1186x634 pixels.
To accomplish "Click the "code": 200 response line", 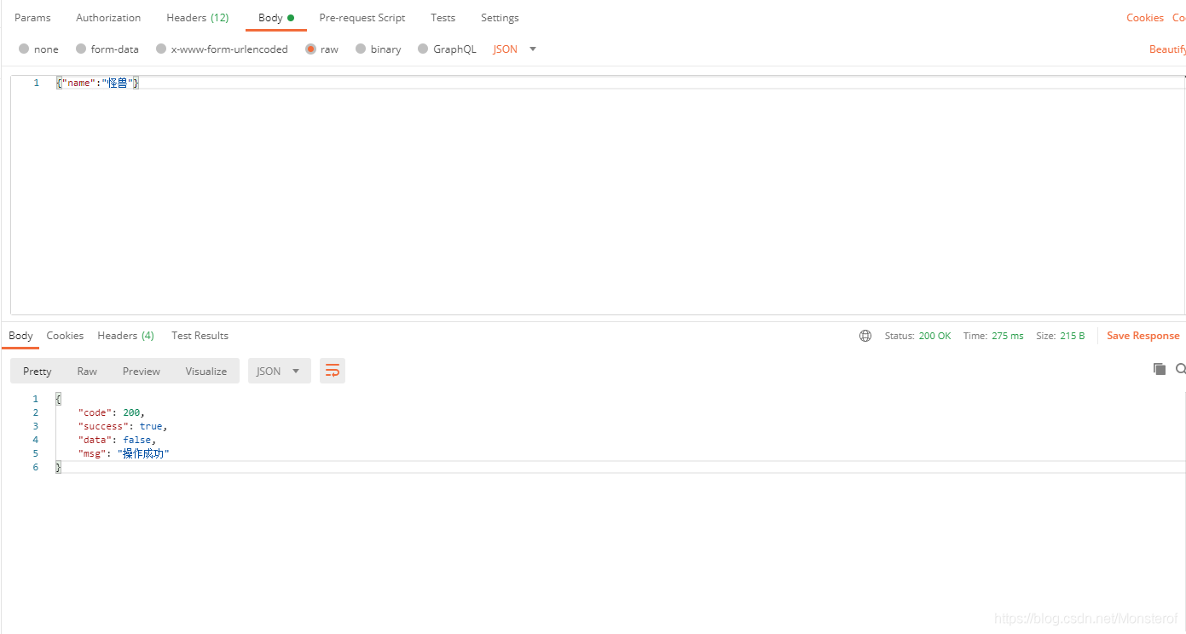I will tap(112, 412).
